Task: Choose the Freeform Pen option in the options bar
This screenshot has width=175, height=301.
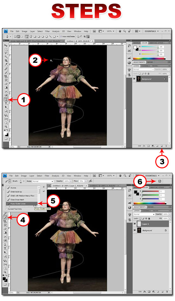Action: 31,36
